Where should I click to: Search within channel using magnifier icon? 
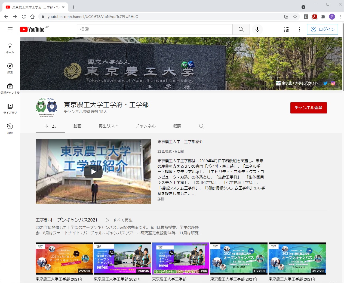(201, 126)
